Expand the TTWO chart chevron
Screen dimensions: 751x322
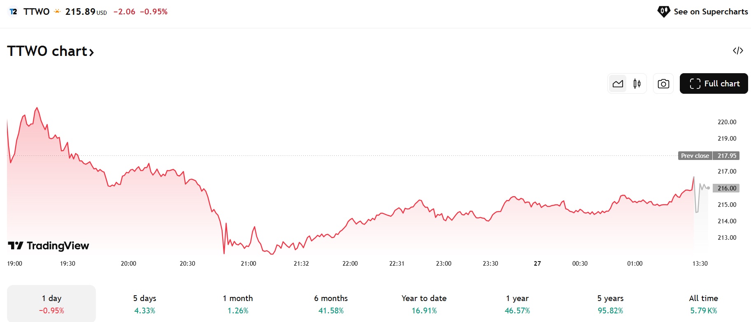click(91, 51)
